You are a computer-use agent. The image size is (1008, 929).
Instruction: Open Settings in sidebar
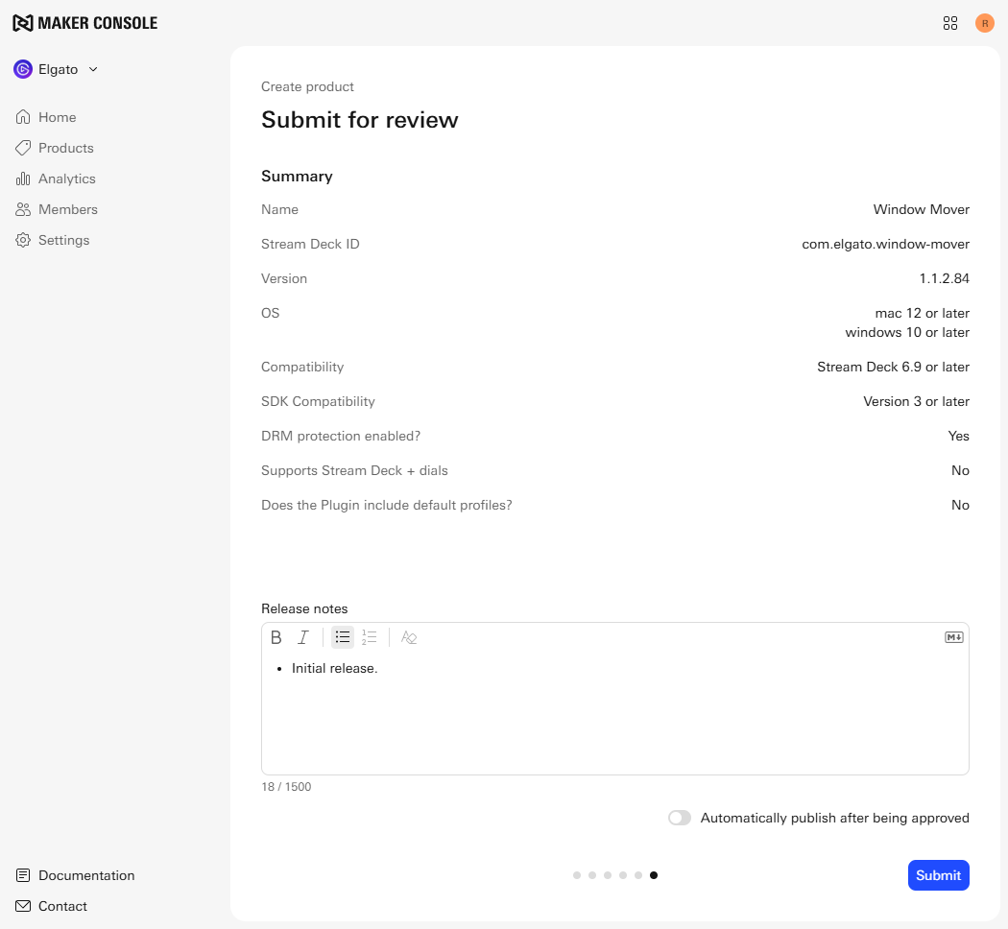[63, 240]
